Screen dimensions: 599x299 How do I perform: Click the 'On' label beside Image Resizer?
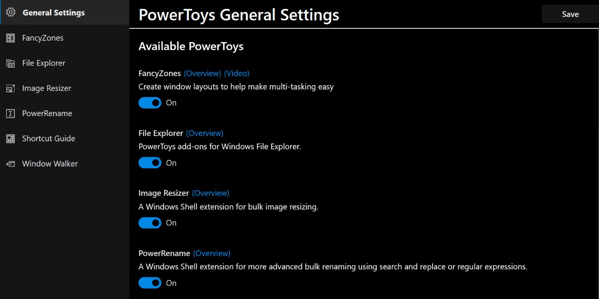click(171, 222)
